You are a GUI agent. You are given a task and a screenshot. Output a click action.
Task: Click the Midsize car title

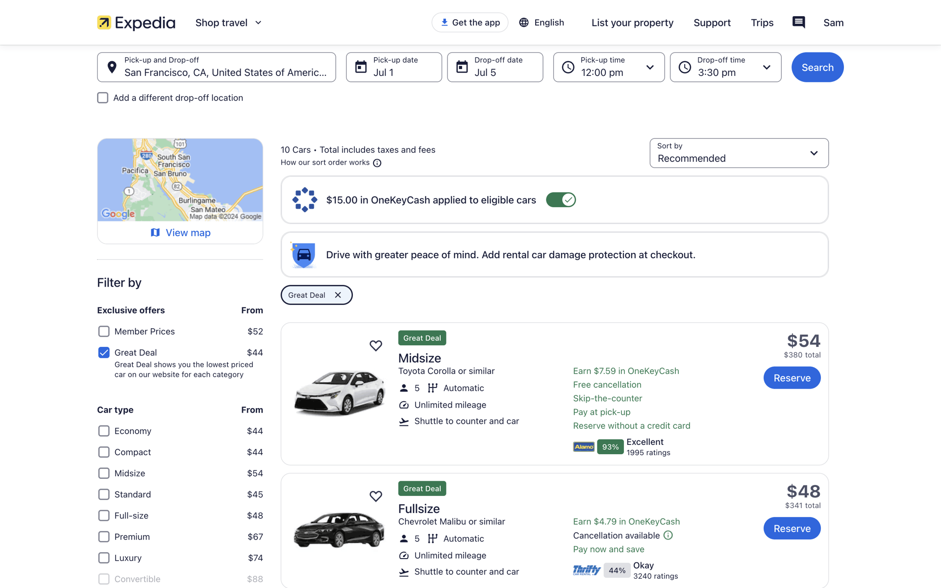420,358
